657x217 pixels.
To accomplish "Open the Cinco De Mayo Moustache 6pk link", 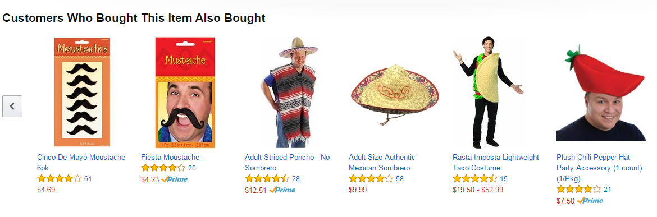I will click(81, 163).
